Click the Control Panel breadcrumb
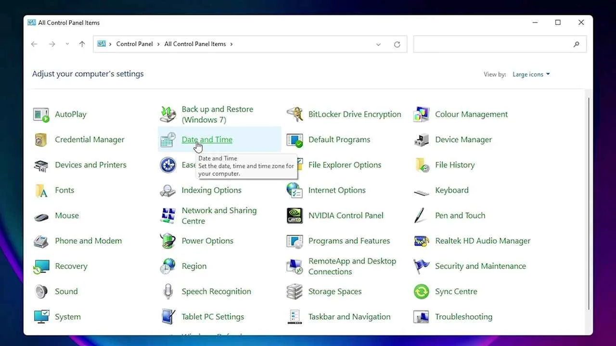The width and height of the screenshot is (616, 346). tap(134, 44)
